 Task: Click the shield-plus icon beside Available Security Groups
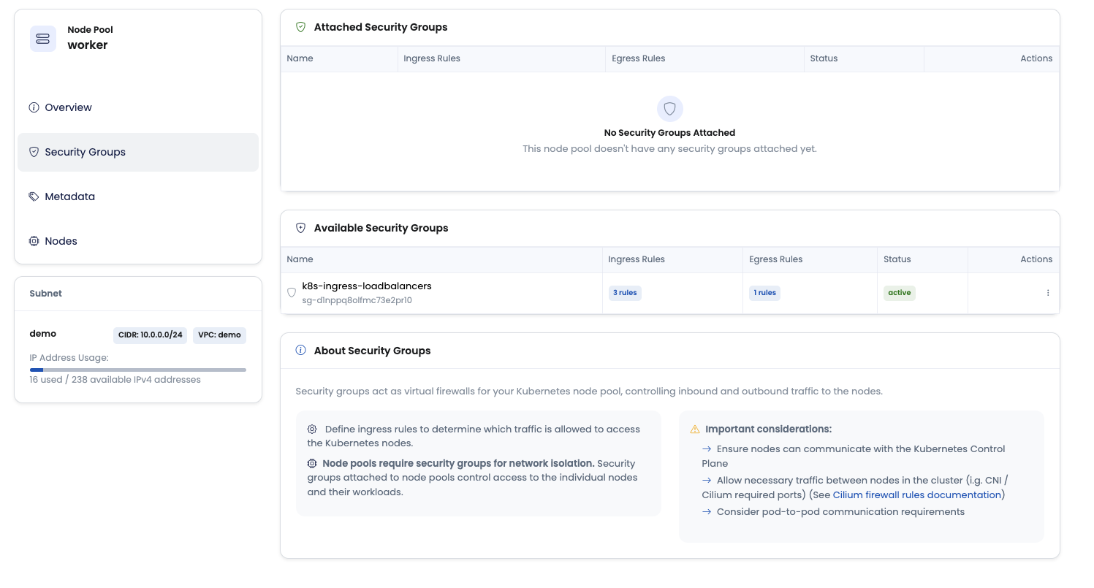pos(300,228)
